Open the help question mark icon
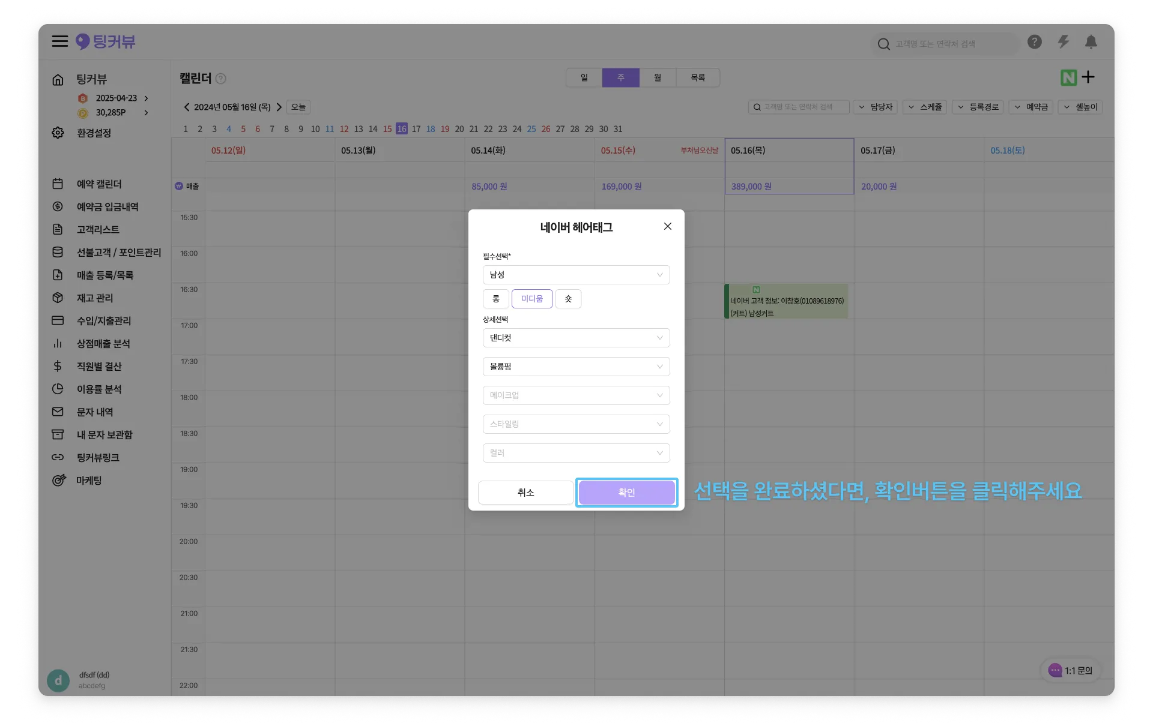 (1034, 42)
